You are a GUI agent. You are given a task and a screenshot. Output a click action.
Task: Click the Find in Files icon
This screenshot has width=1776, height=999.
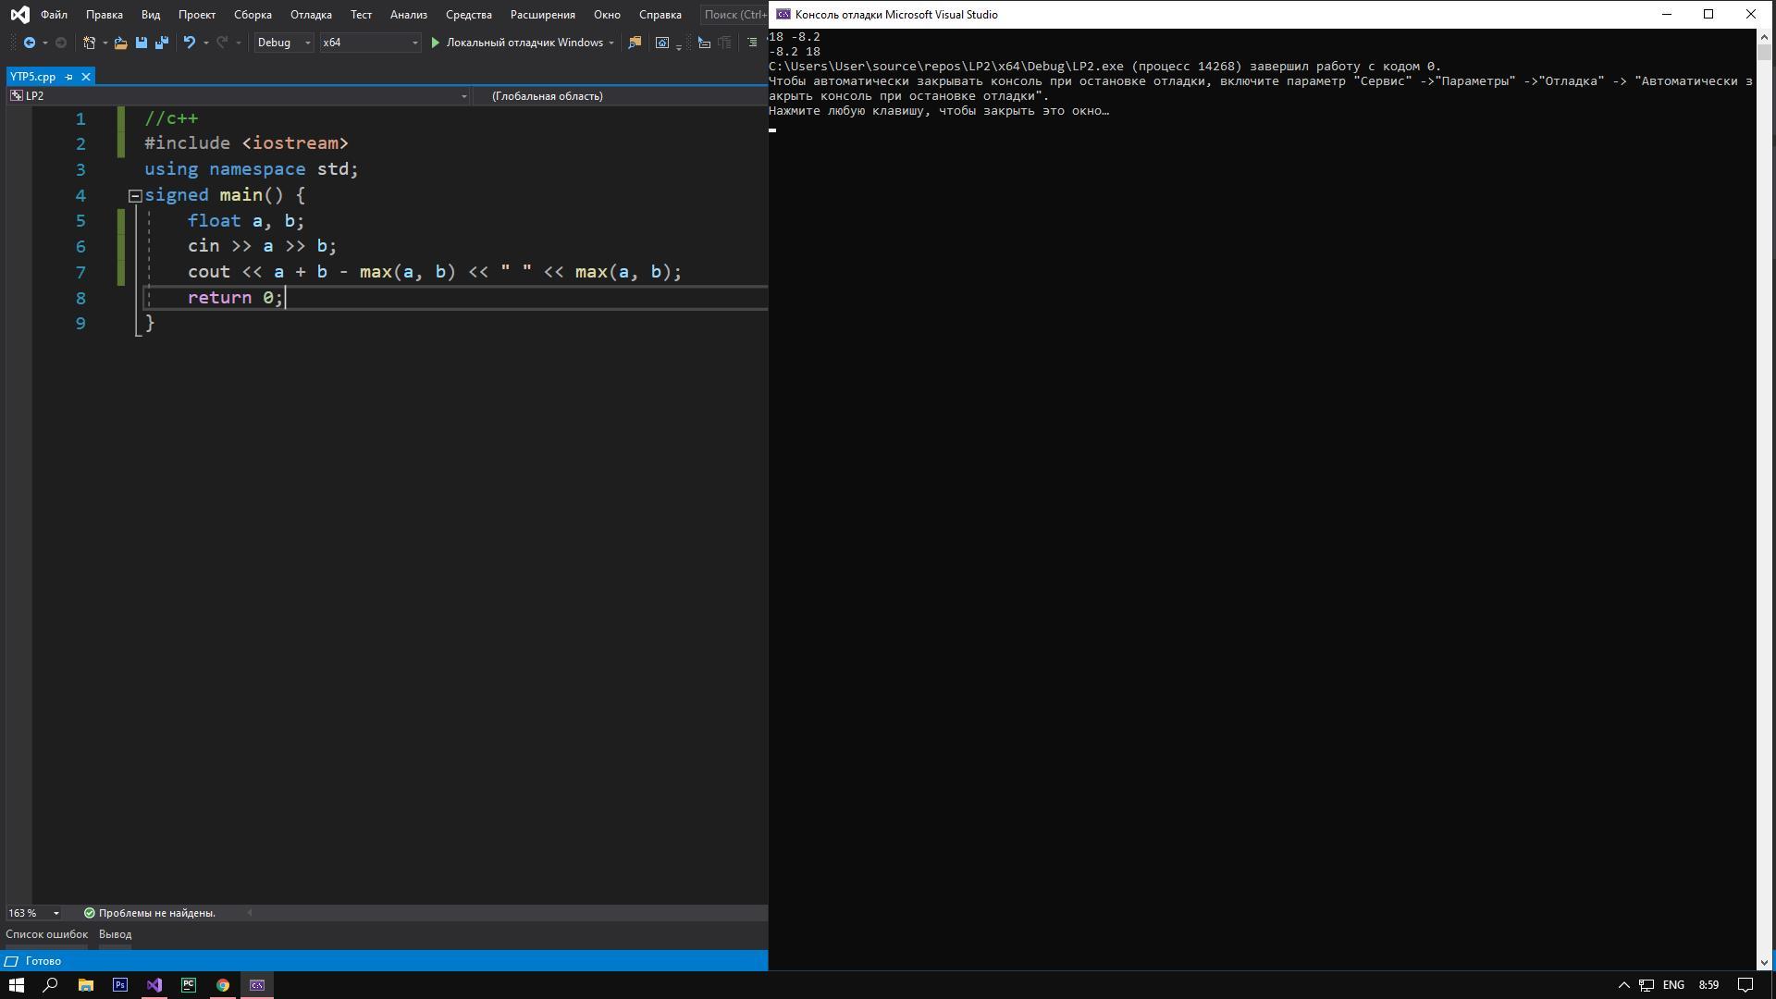click(635, 43)
